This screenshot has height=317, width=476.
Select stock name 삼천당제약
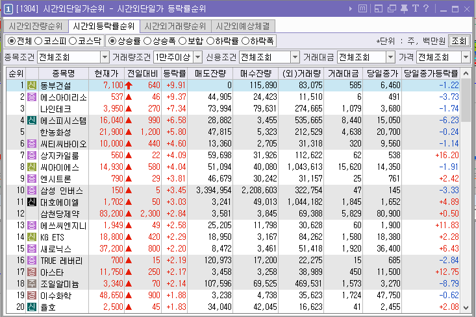coord(60,214)
